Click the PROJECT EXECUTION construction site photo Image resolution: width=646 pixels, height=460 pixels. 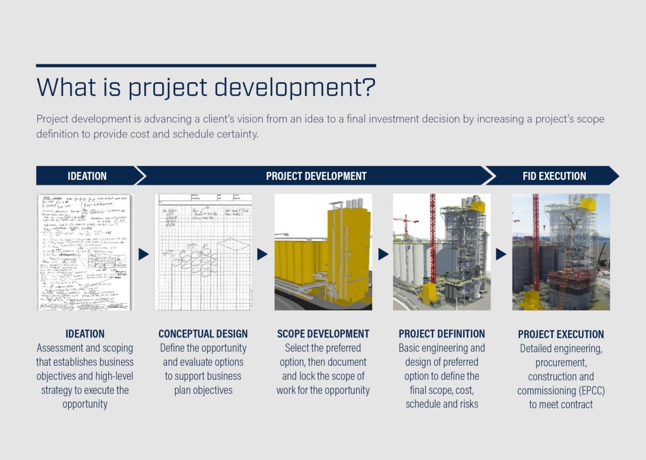pos(561,252)
